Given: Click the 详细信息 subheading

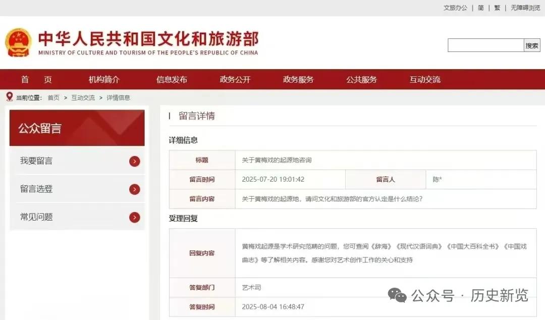Looking at the screenshot, I should coord(183,140).
